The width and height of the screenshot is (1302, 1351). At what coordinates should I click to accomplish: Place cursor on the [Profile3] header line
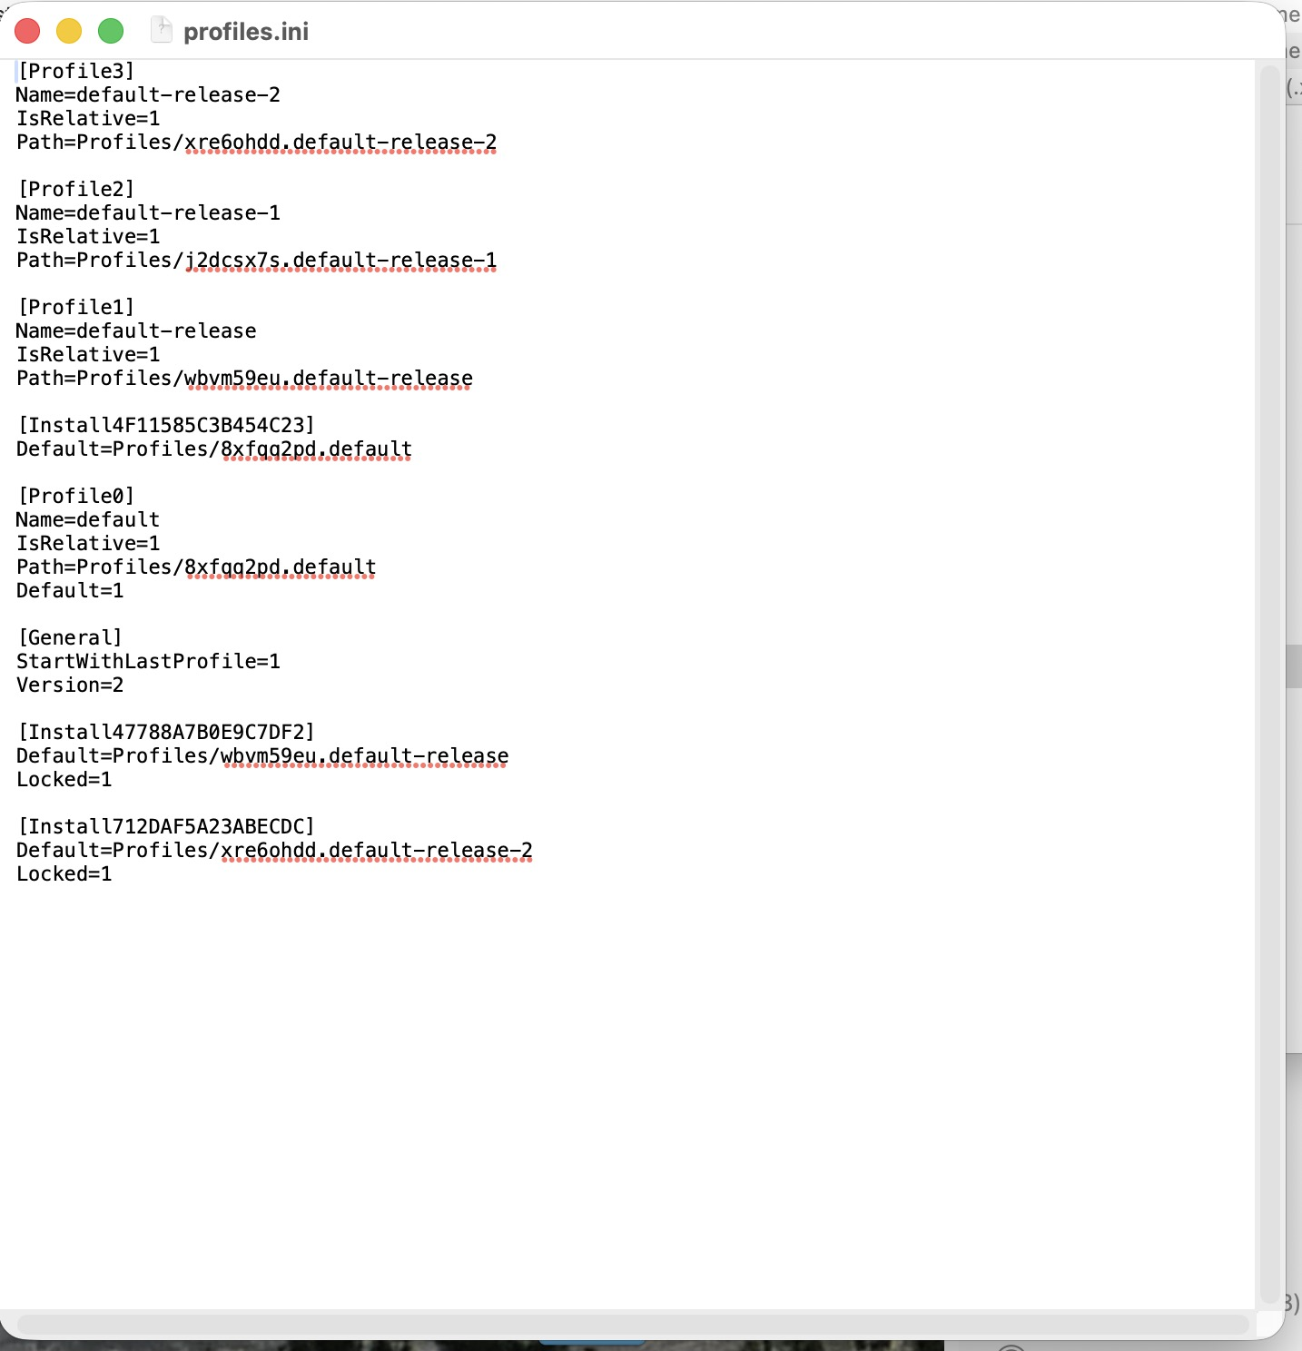point(76,71)
